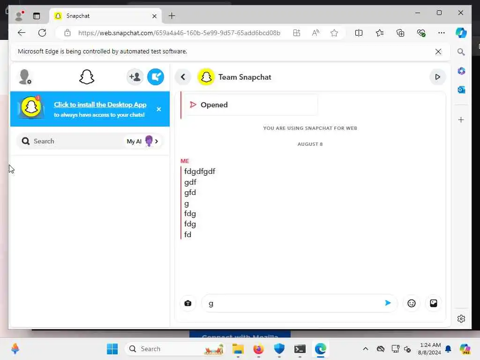Open the apps available icon in address bar

click(x=296, y=33)
